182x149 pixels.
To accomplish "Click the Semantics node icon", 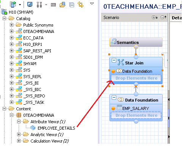I will point(113,42).
